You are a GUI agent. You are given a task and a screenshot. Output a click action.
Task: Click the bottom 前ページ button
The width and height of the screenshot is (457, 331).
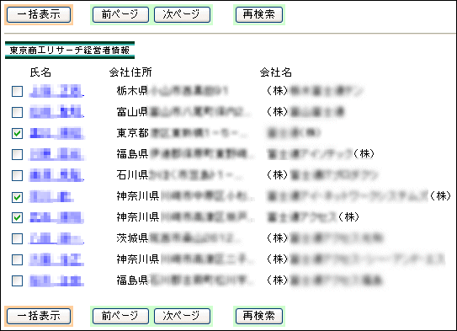[120, 316]
